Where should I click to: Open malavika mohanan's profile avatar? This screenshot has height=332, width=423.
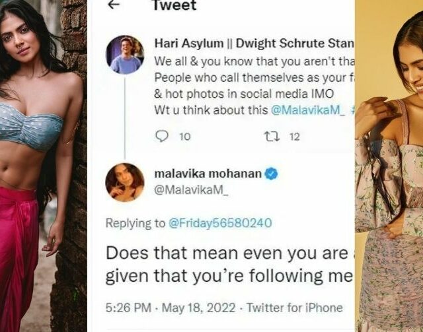click(x=125, y=182)
